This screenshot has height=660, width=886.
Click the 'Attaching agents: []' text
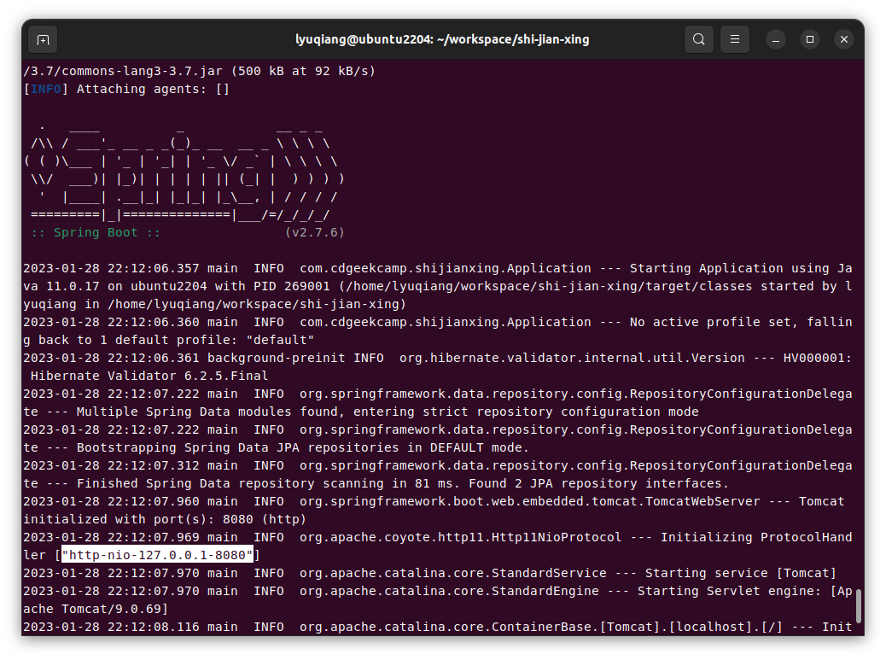pos(154,89)
